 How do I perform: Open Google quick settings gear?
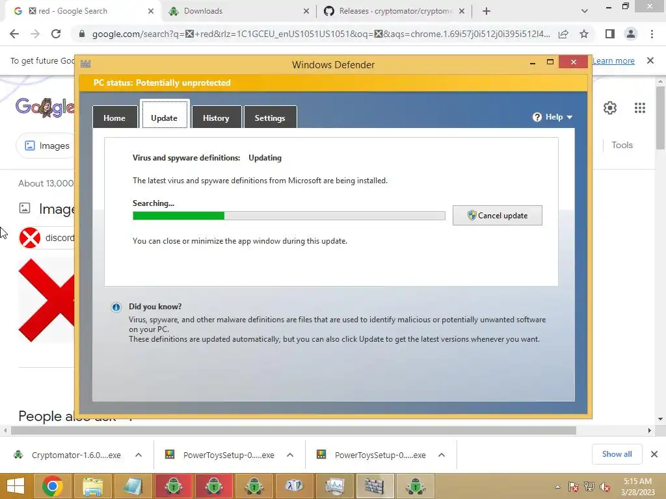(x=610, y=108)
